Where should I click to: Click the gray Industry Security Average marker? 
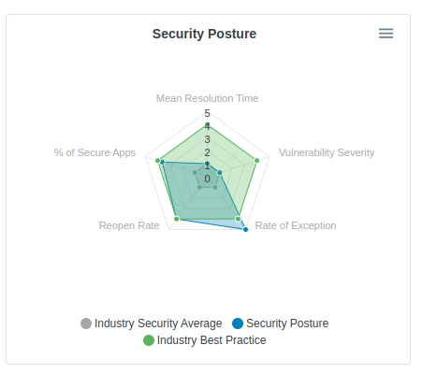86,324
